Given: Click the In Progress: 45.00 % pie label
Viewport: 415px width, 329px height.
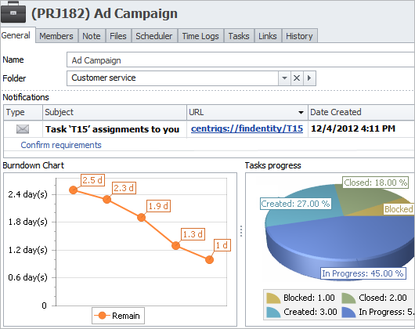Looking at the screenshot, I should (363, 273).
